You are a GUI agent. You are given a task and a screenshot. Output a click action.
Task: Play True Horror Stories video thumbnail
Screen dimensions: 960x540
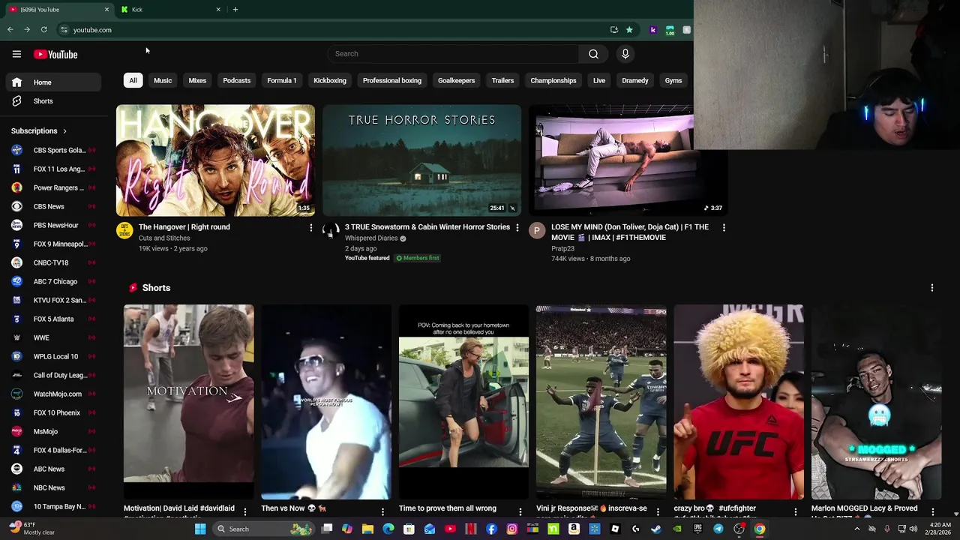tap(421, 160)
